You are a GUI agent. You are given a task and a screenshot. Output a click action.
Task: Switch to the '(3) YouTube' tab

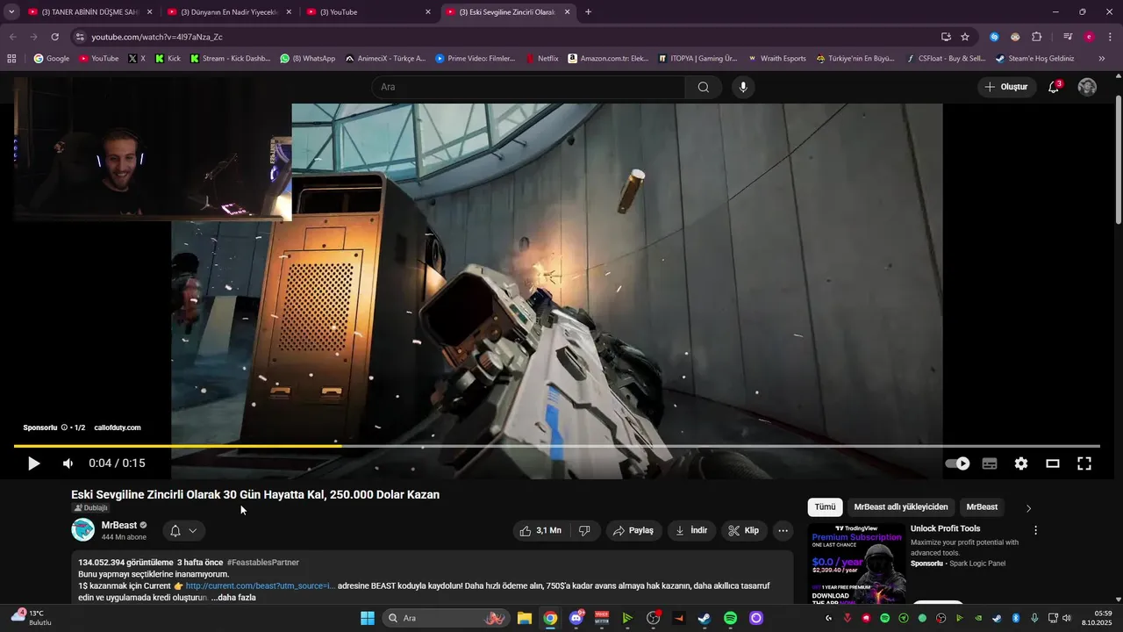coord(368,12)
